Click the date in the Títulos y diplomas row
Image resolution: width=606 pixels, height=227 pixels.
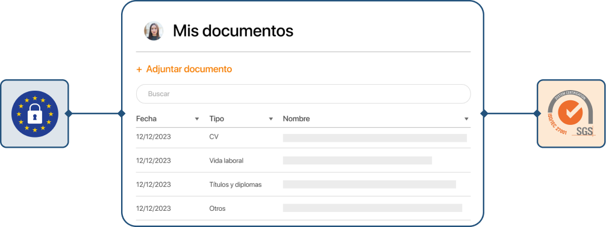154,184
